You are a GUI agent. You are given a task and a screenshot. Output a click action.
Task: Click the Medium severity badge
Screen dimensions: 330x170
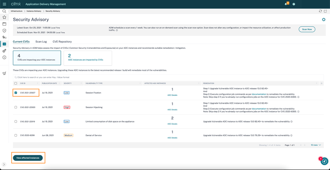(x=68, y=135)
